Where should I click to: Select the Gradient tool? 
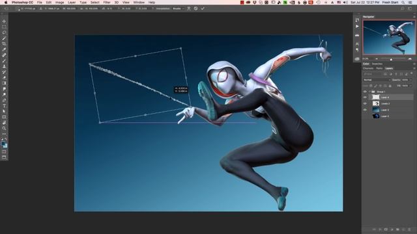4,83
